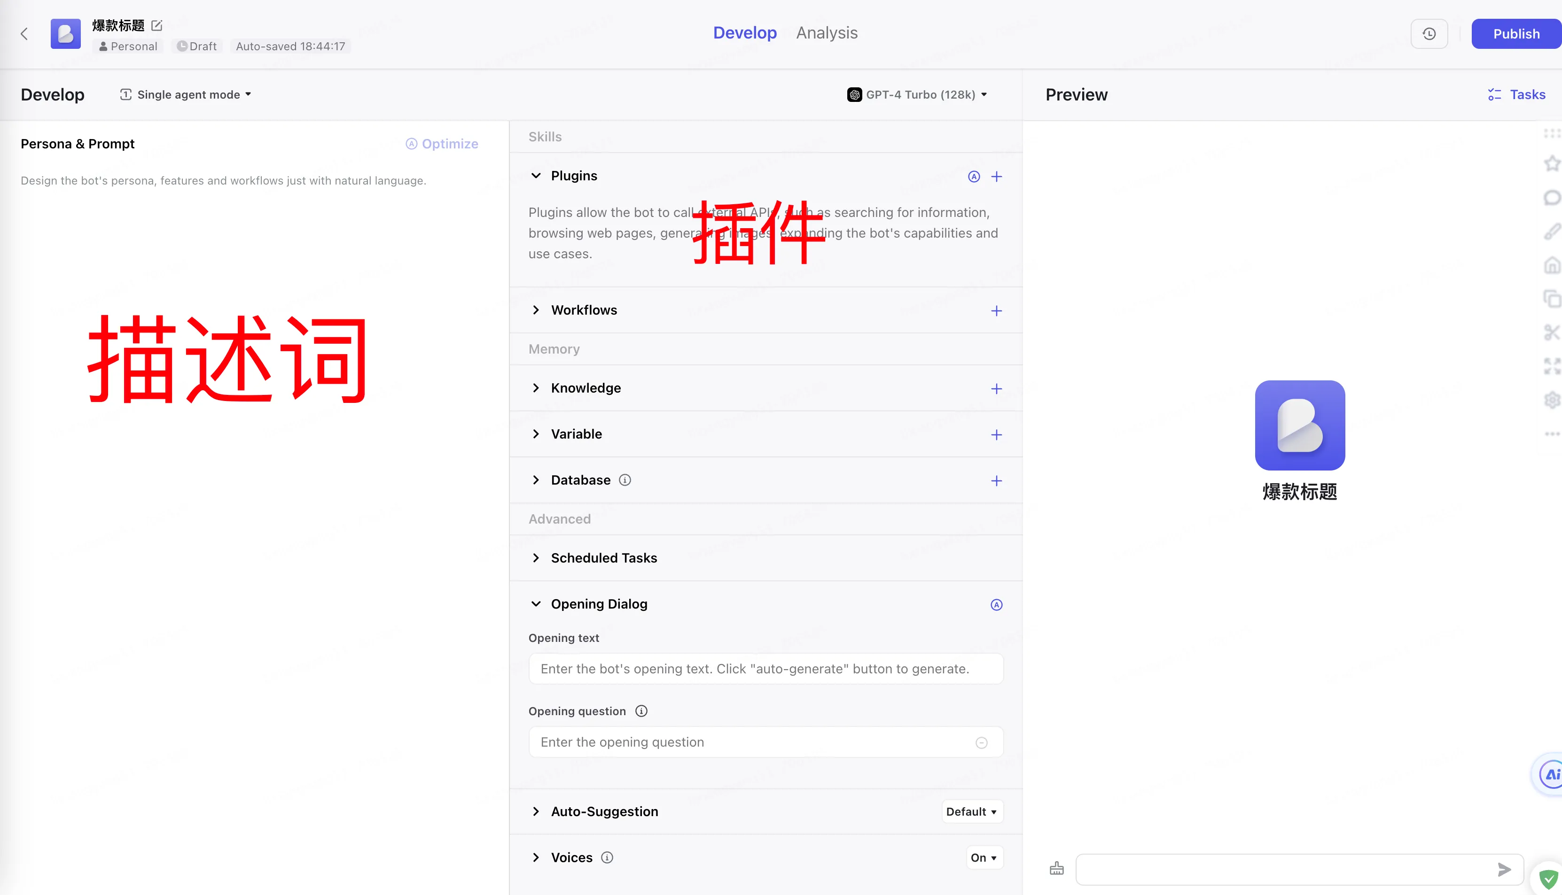Click the Auto-saved 18:44:17 label

(x=290, y=46)
